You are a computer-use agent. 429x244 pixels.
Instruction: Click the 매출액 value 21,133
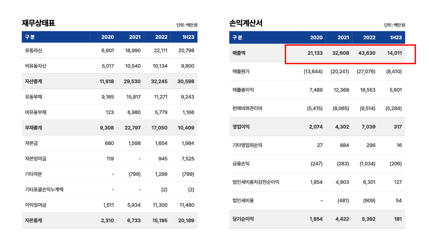[x=315, y=53]
